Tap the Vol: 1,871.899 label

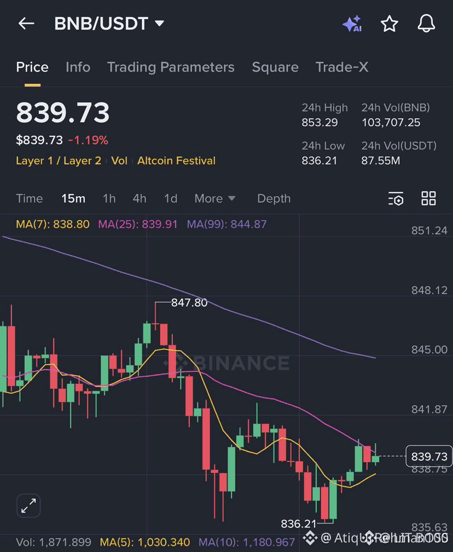[54, 542]
